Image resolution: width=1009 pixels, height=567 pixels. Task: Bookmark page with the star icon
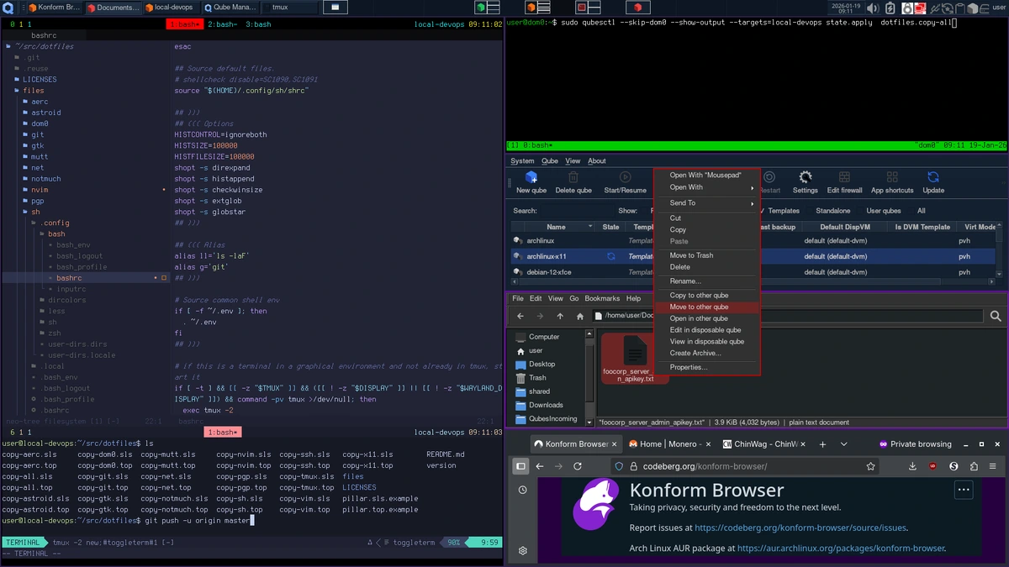click(x=870, y=466)
